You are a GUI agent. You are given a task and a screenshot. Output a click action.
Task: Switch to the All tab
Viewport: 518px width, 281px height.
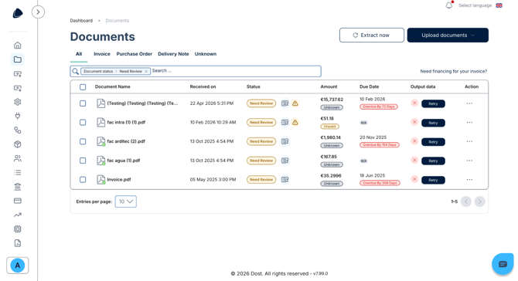coord(79,54)
